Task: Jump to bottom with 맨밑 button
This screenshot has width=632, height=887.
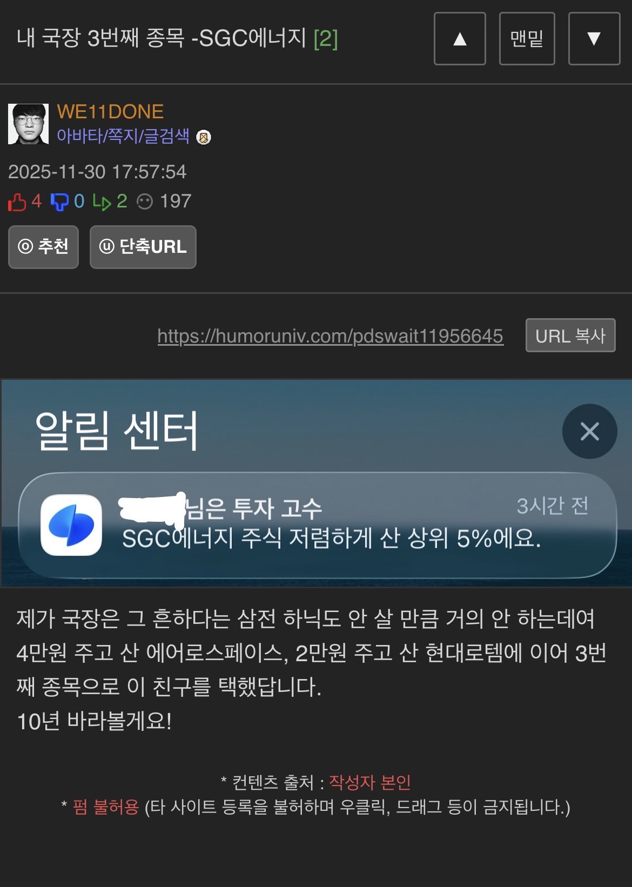Action: coord(527,38)
